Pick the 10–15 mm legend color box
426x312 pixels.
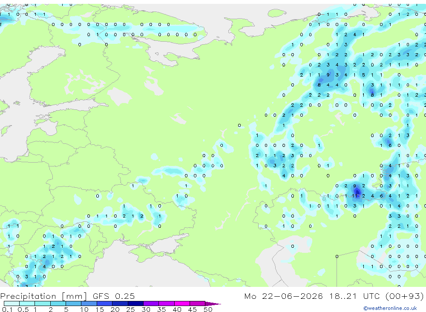click(89, 303)
